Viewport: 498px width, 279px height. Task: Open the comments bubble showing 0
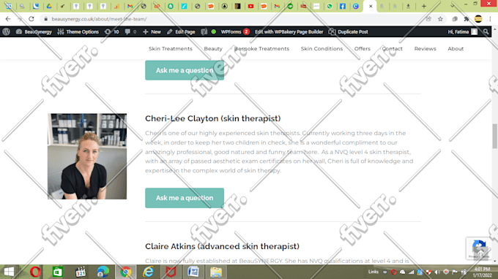click(x=130, y=31)
